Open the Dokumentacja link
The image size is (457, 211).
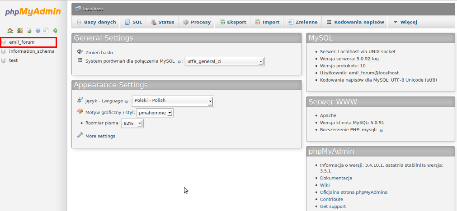pyautogui.click(x=336, y=178)
